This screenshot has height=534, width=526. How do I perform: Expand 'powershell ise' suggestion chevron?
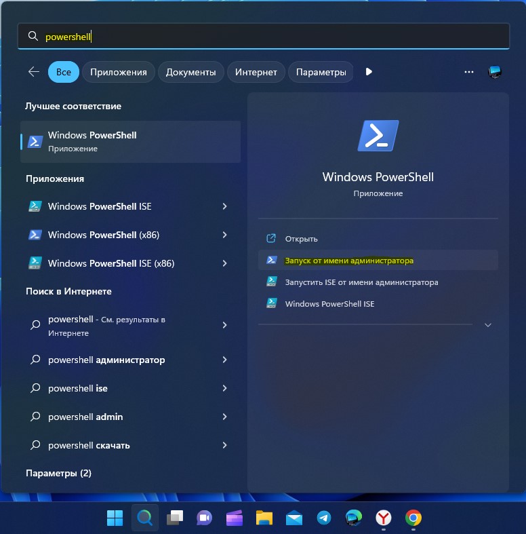point(224,388)
